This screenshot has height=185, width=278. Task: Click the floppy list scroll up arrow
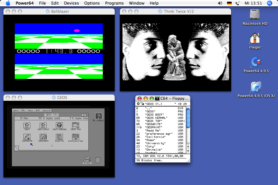(x=188, y=146)
